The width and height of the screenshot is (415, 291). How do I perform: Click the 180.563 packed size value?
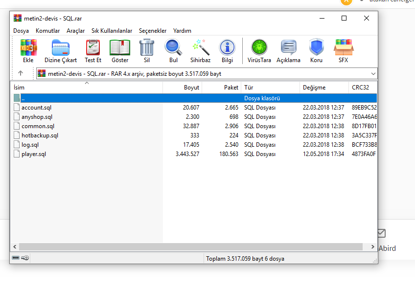pos(229,154)
